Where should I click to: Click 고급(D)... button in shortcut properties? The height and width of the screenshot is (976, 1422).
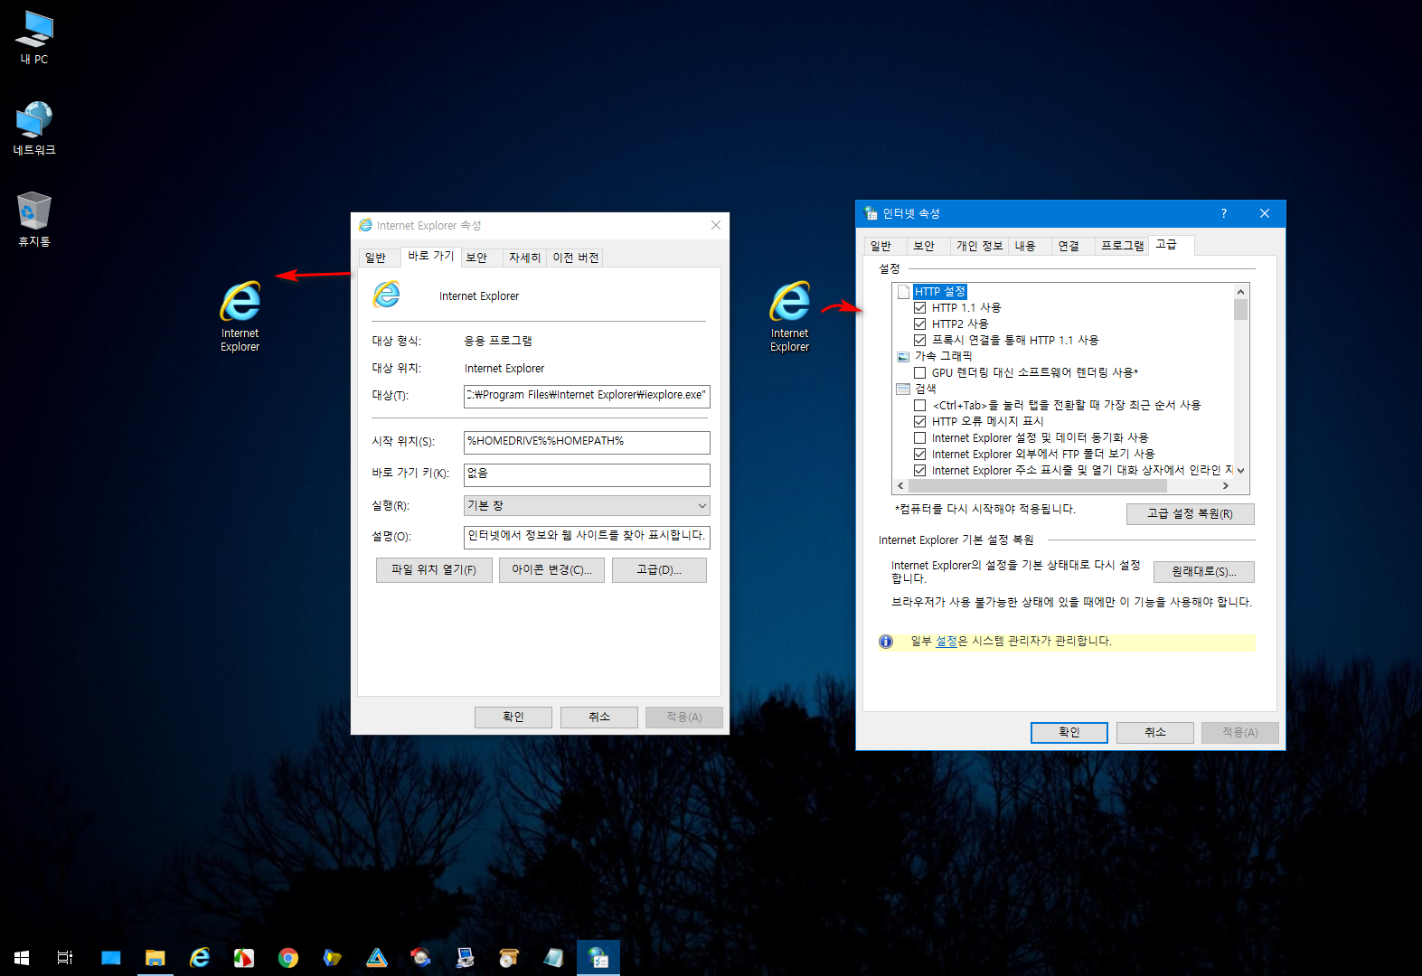coord(659,570)
